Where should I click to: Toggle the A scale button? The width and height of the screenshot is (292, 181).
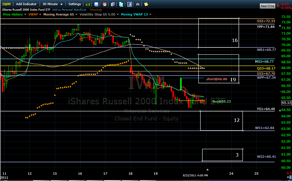coord(288,177)
